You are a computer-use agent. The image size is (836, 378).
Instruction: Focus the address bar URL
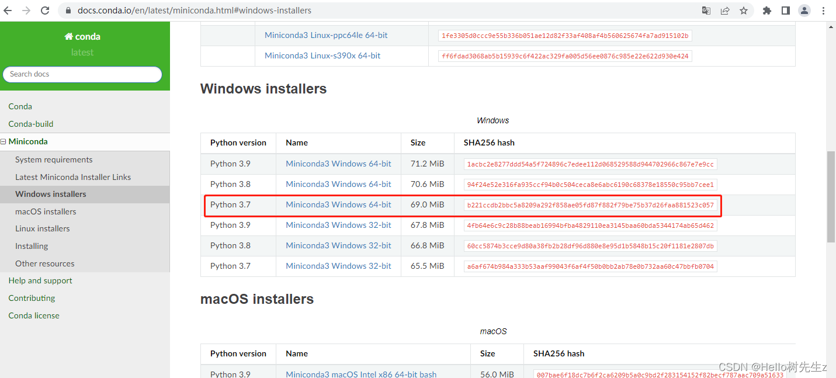[195, 11]
